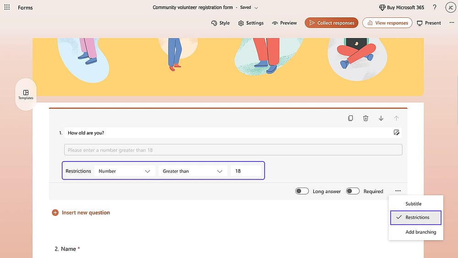Open the help question mark icon
Viewport: 458px width, 258px height.
coord(435,7)
